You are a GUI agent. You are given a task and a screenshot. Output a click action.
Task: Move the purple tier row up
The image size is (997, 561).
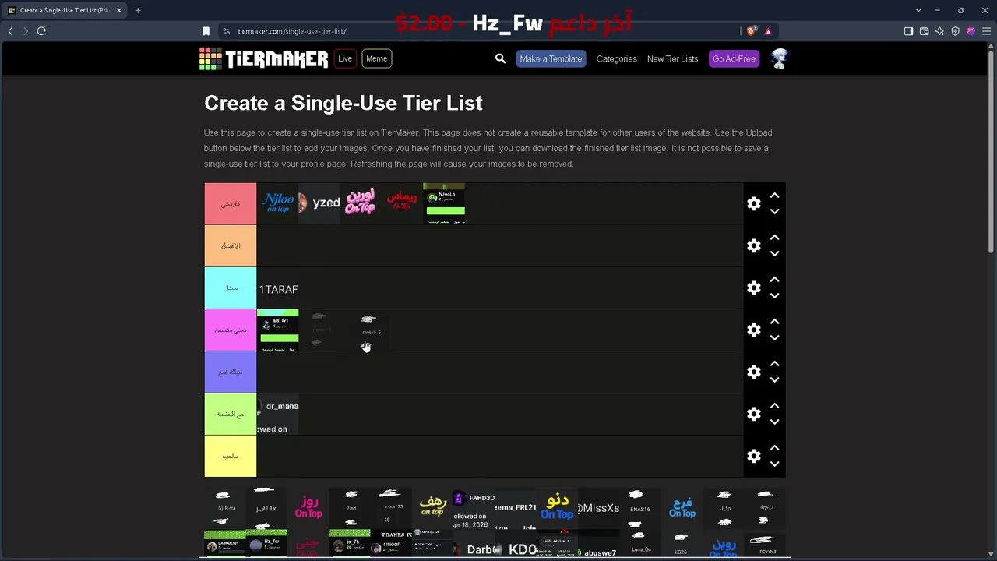(774, 364)
